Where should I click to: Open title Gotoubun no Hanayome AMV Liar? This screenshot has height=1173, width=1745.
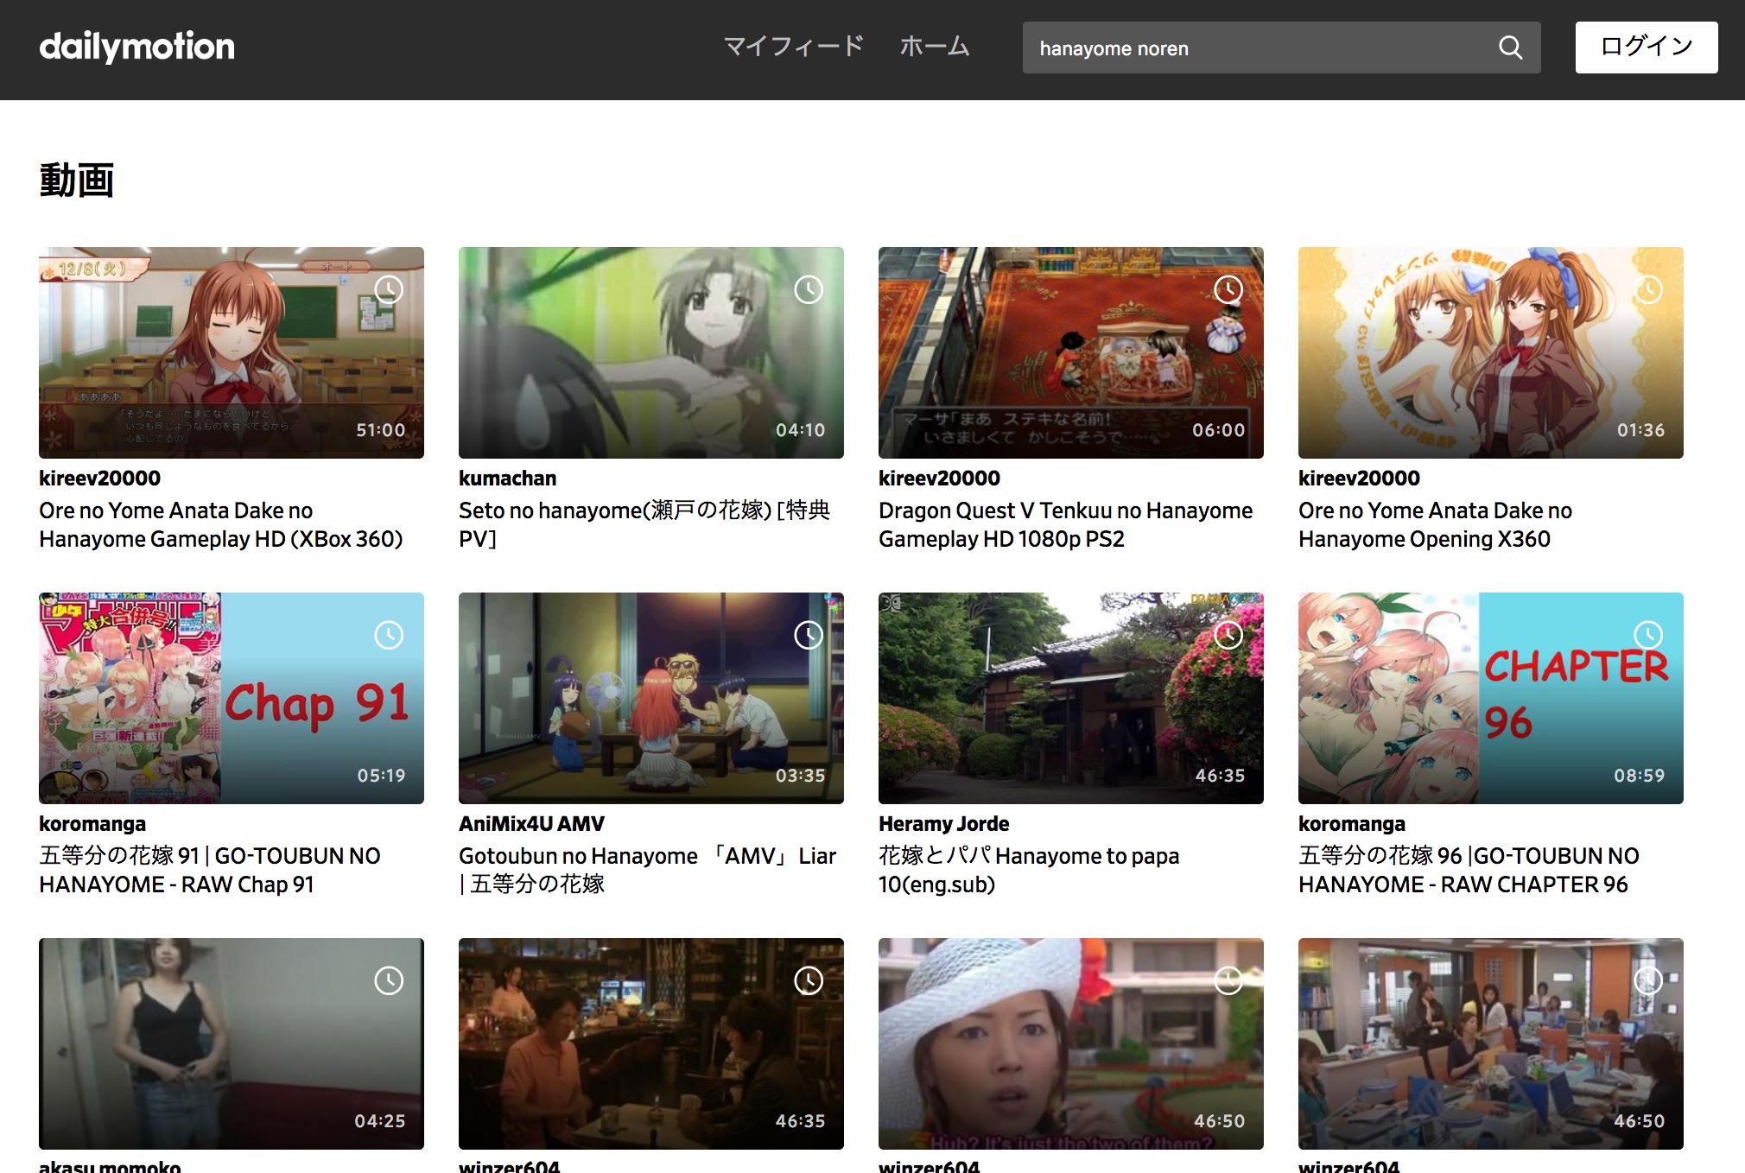click(648, 871)
